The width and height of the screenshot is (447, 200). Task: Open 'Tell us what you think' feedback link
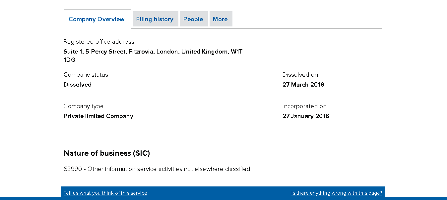(105, 193)
